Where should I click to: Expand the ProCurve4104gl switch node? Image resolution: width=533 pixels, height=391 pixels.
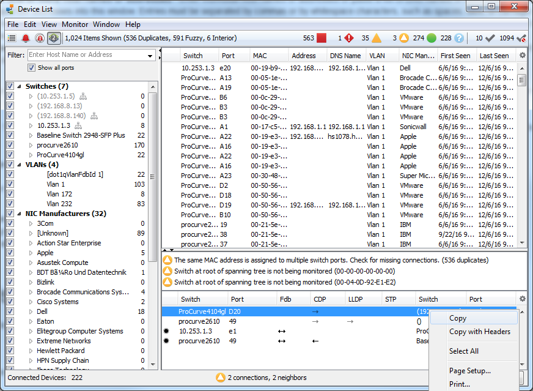[x=31, y=155]
